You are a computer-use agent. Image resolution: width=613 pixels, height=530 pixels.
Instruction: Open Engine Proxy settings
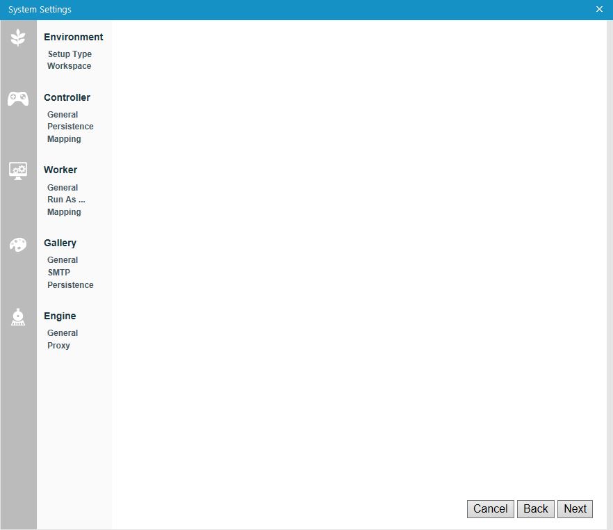coord(58,345)
